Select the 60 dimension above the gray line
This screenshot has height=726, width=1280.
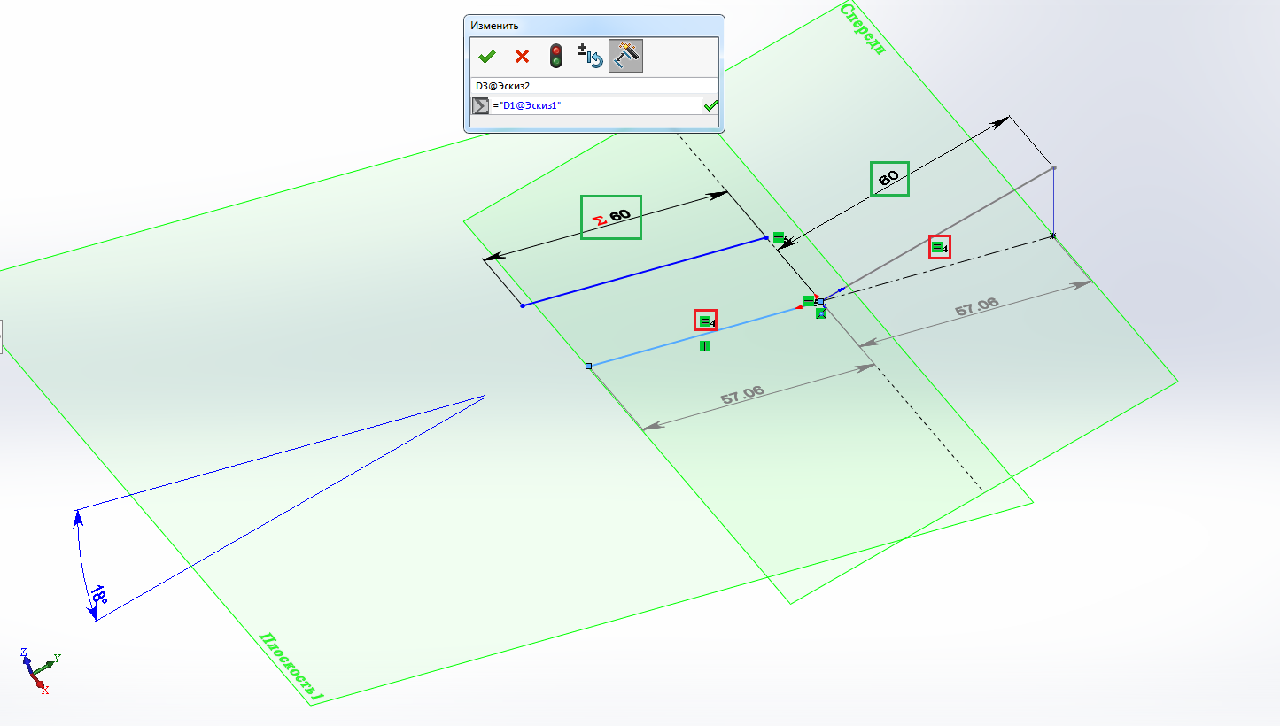coord(889,180)
